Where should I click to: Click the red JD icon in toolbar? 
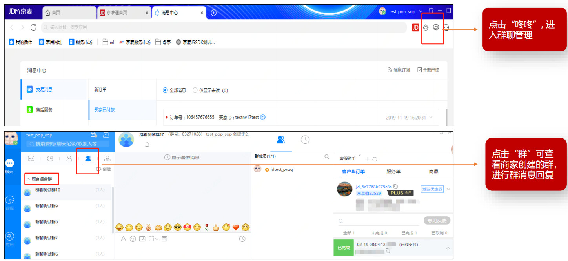click(x=415, y=27)
